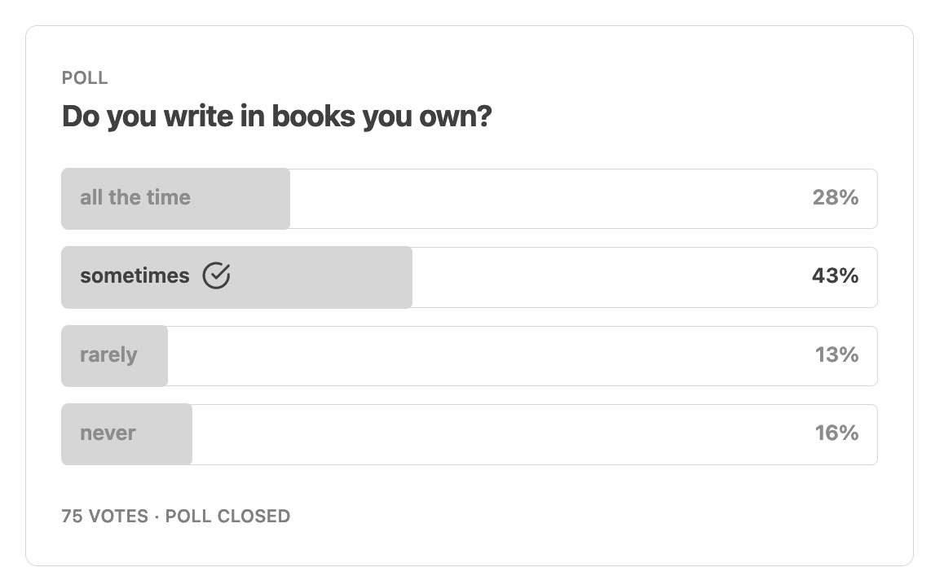This screenshot has height=585, width=944.
Task: Click the 16% result value
Action: click(x=836, y=433)
